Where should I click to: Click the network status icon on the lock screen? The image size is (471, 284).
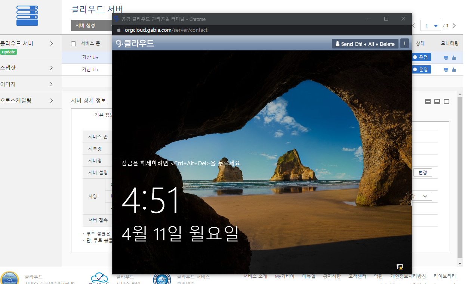pyautogui.click(x=400, y=266)
